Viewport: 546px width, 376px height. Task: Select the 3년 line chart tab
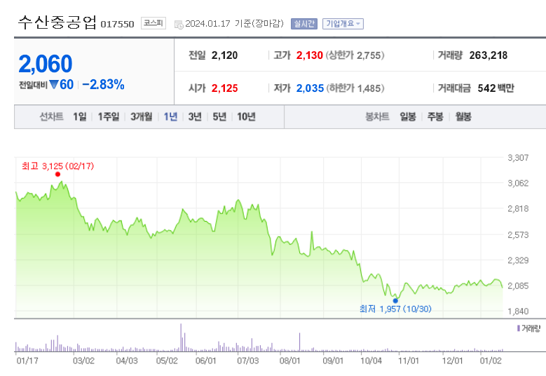(195, 116)
